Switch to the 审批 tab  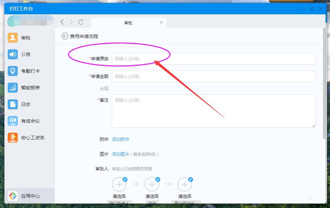128,23
